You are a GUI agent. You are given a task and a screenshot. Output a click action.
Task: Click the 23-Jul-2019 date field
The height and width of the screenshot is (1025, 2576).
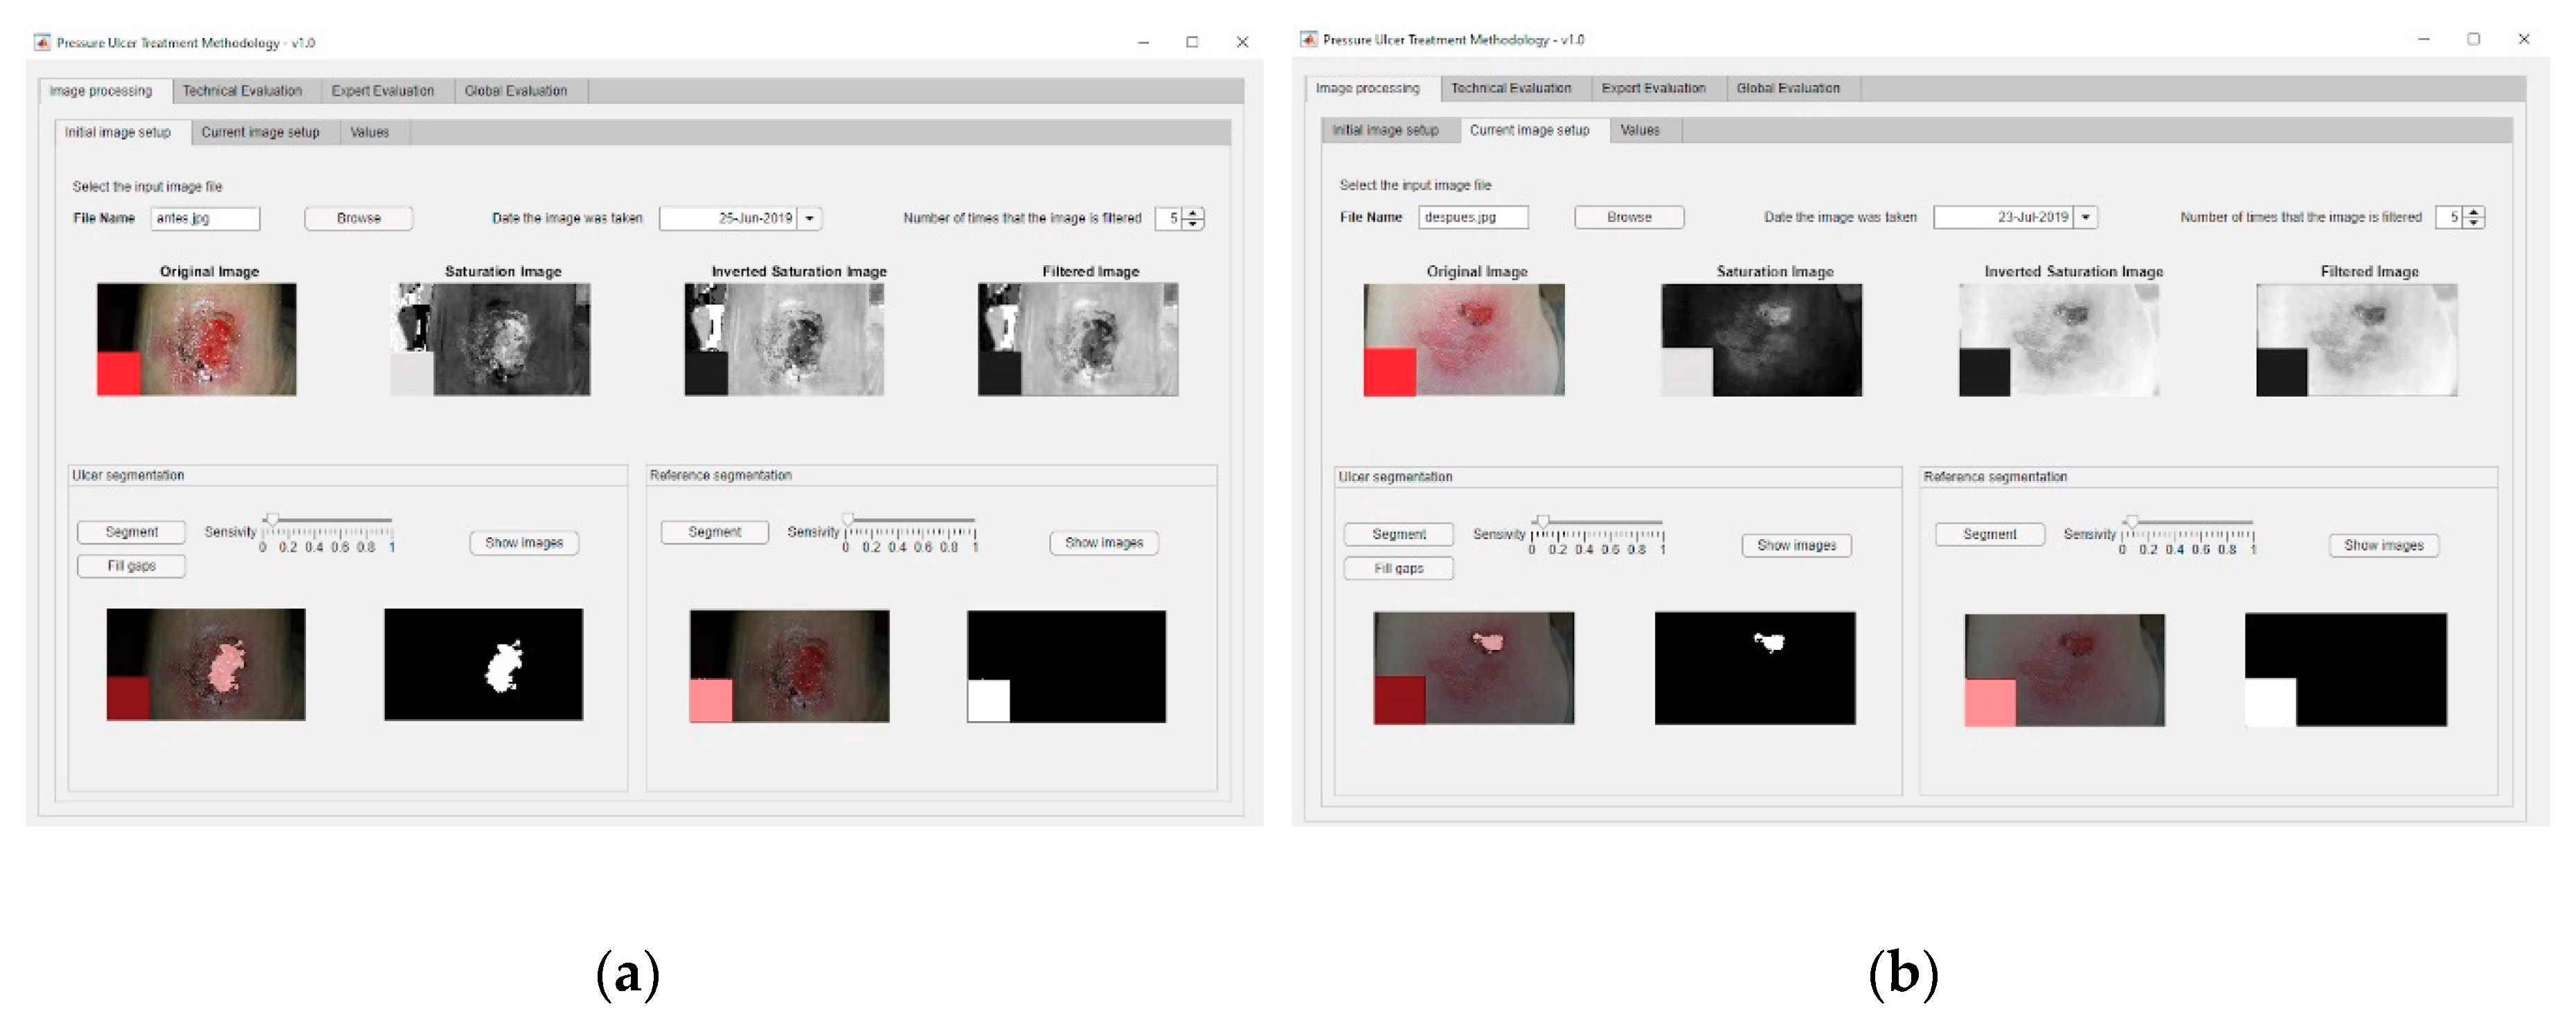pos(2004,217)
